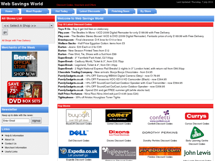Viewport: 215px width, 161px height.
Task: Click the Firebox.com logo
Action: (160, 151)
